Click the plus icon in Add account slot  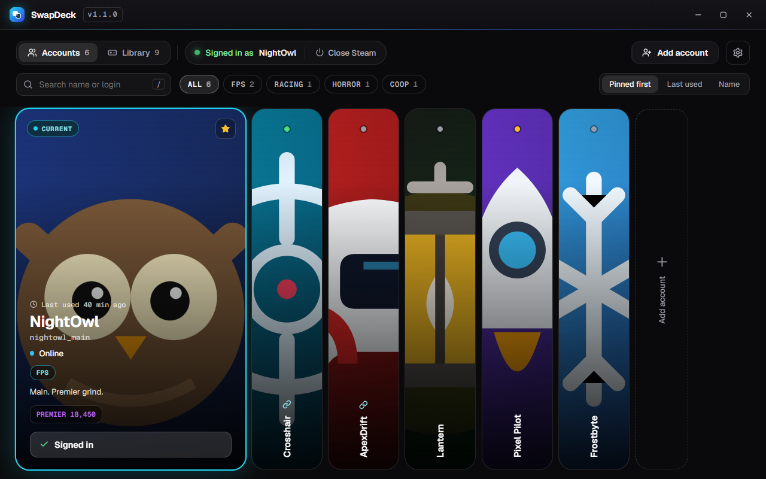click(x=662, y=262)
